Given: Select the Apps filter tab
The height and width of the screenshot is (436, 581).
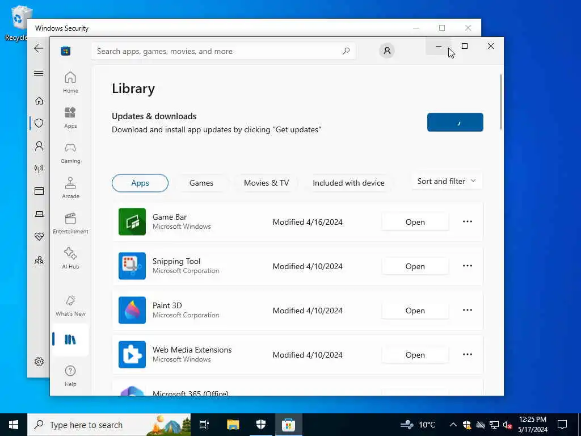Looking at the screenshot, I should pos(140,183).
